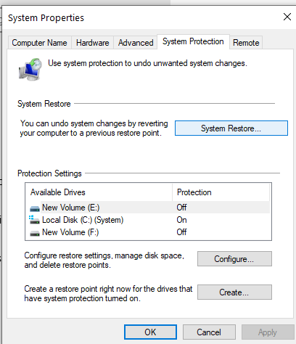Create a restore point now
The height and width of the screenshot is (344, 296).
coord(234,292)
